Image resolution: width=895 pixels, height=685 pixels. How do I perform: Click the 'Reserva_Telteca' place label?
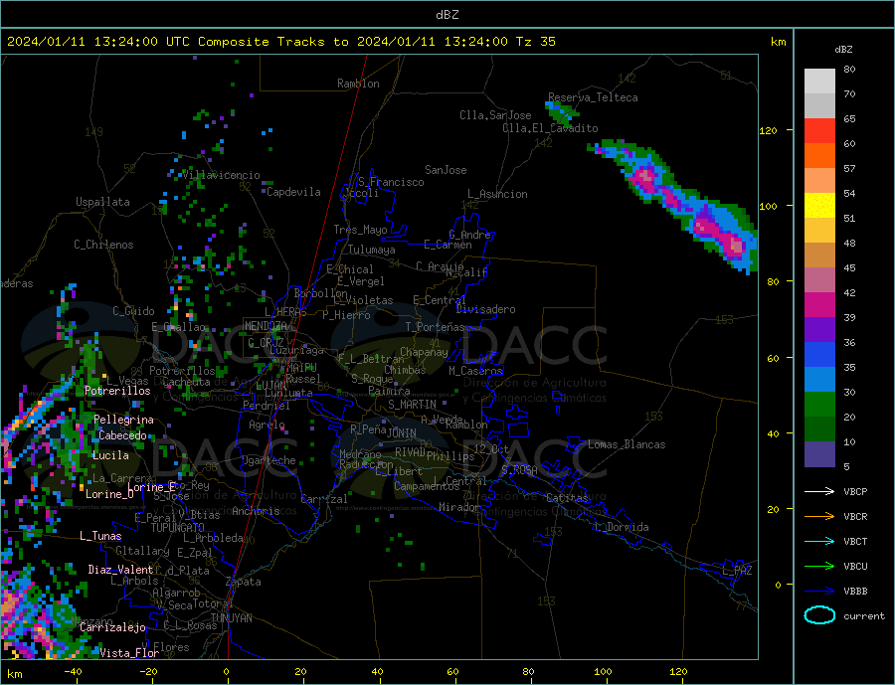pyautogui.click(x=593, y=97)
